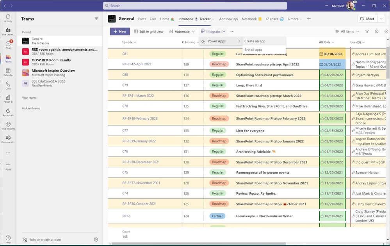The height and width of the screenshot is (246, 390).
Task: Choose See all apps
Action: (x=264, y=49)
